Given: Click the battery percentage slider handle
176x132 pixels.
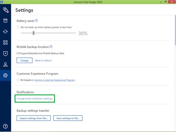Looking at the screenshot, I should click(33, 33).
